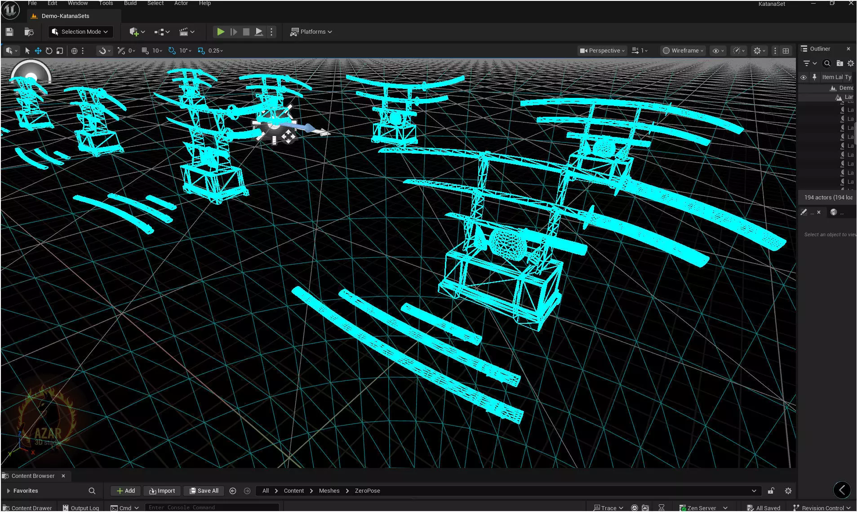Viewport: 857px width, 512px height.
Task: Save the current level with the floppy icon
Action: (x=9, y=32)
